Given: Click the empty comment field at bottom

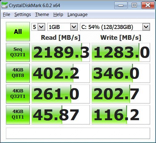Looking at the screenshot, I should [x=78, y=133].
